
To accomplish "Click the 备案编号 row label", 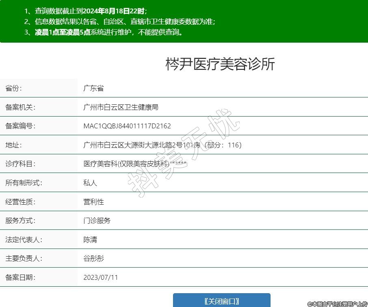I will point(20,126).
